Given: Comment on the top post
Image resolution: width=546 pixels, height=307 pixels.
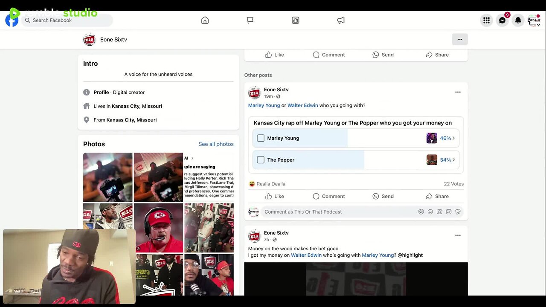Looking at the screenshot, I should tap(329, 55).
